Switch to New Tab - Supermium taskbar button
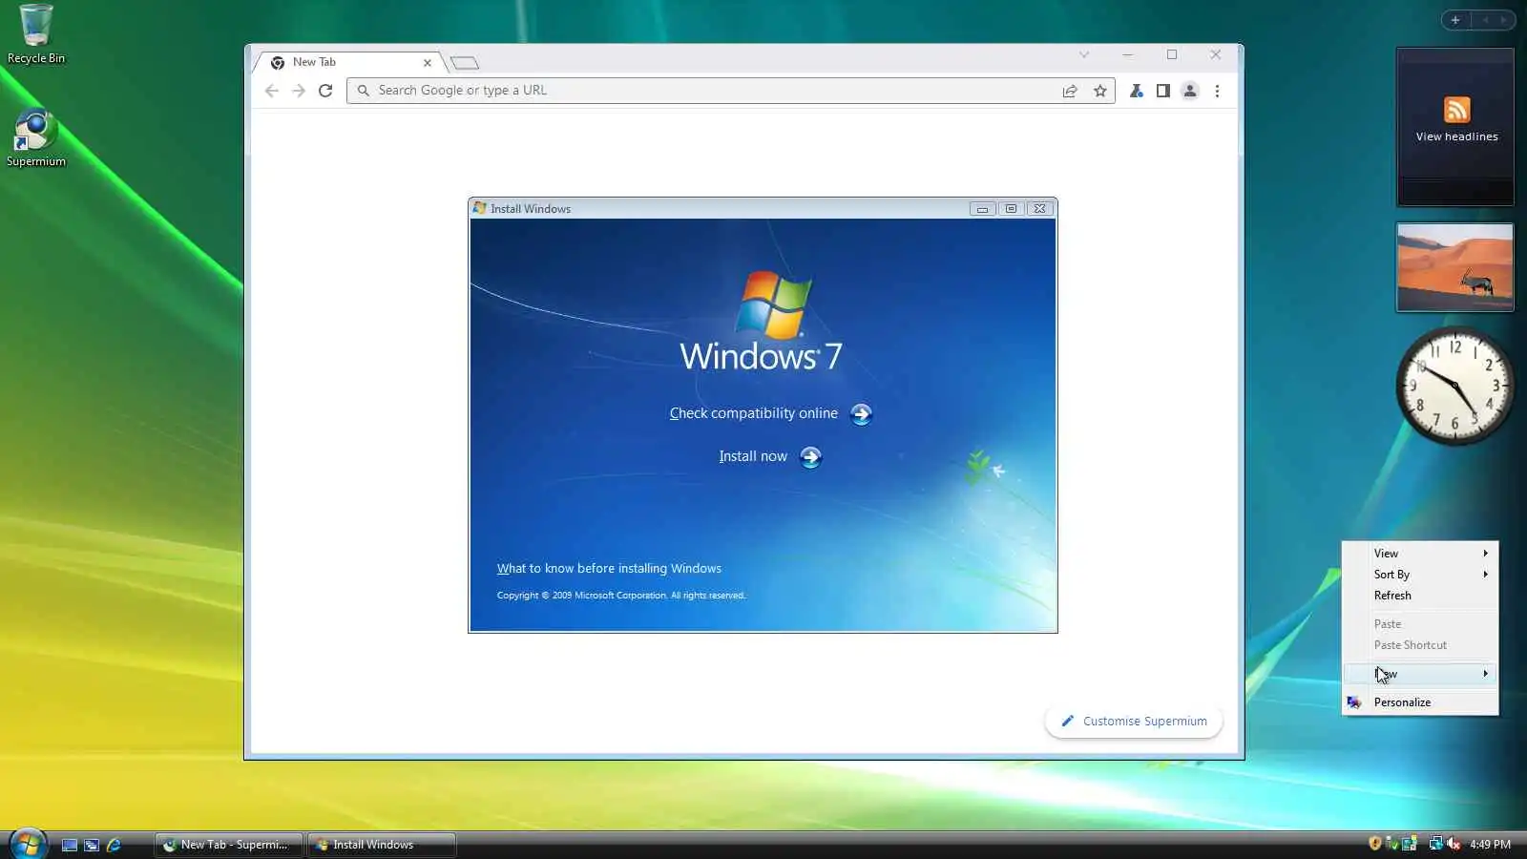This screenshot has height=859, width=1527. (x=229, y=845)
